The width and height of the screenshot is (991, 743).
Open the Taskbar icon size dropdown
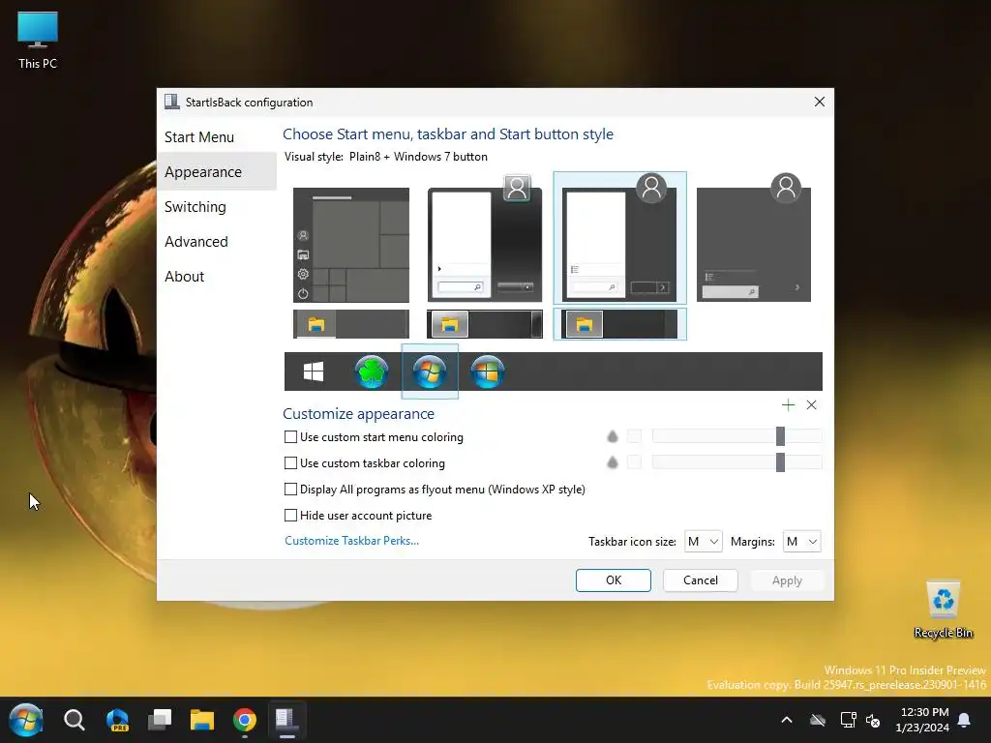click(703, 542)
